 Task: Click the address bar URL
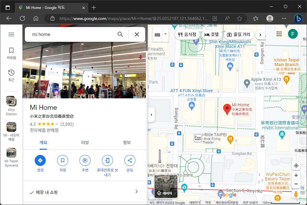(134, 19)
